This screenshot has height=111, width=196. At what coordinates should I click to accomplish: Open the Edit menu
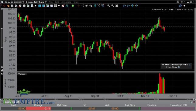point(57,2)
